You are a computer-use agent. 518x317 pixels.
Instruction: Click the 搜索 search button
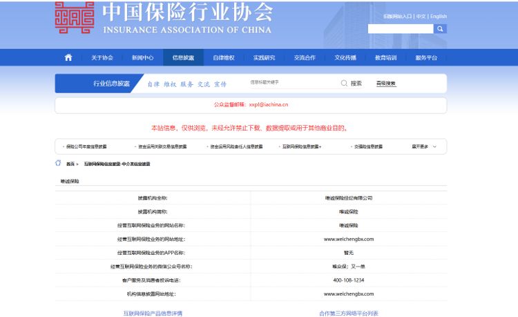tap(356, 83)
